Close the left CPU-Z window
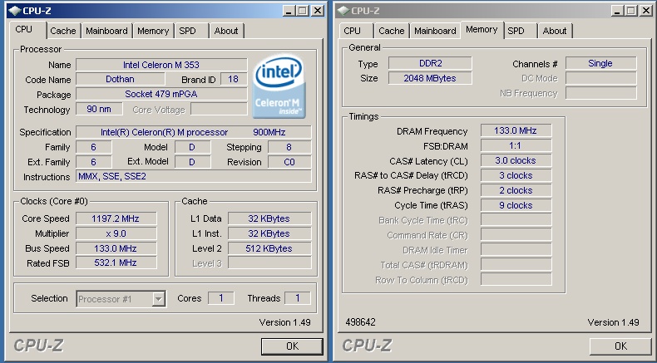This screenshot has height=363, width=657. tap(318, 11)
